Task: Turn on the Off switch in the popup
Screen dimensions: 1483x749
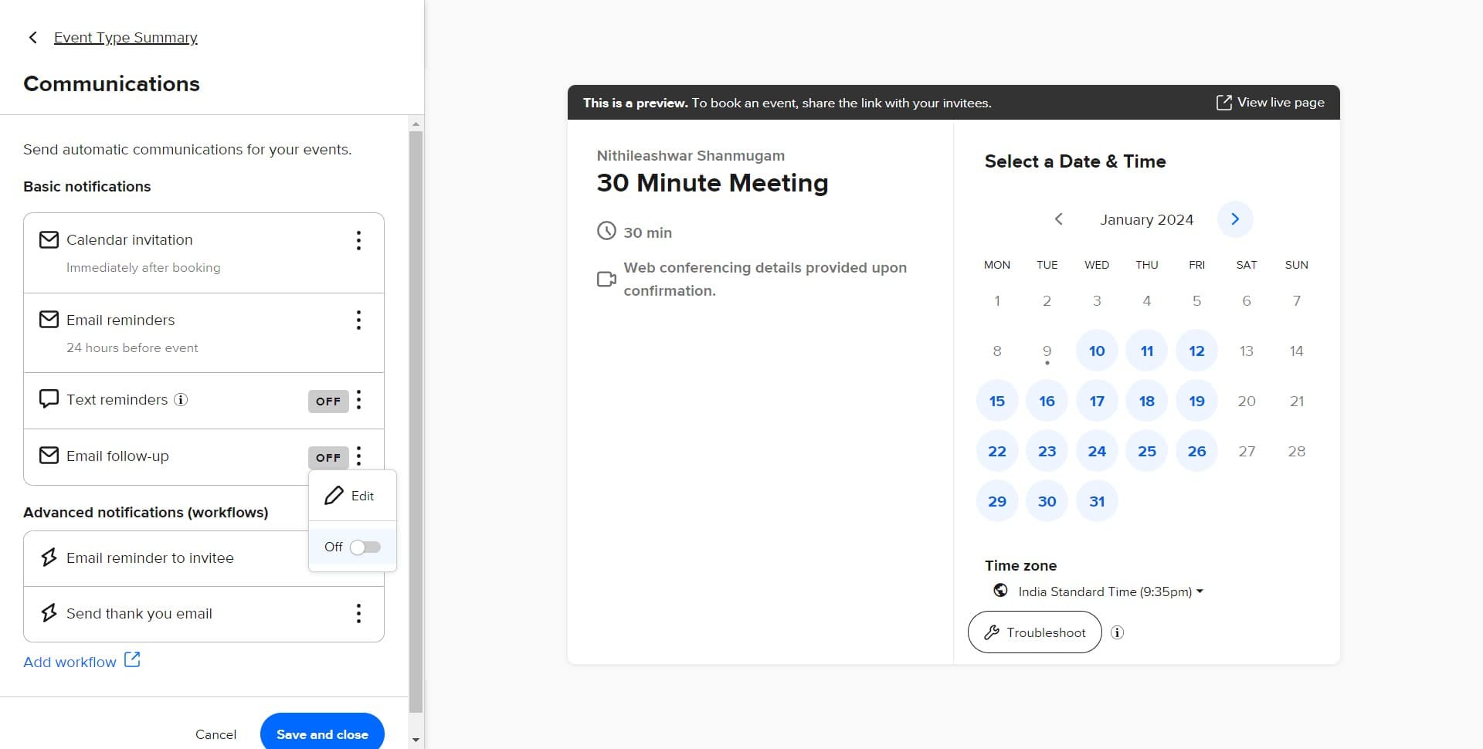Action: pyautogui.click(x=365, y=547)
